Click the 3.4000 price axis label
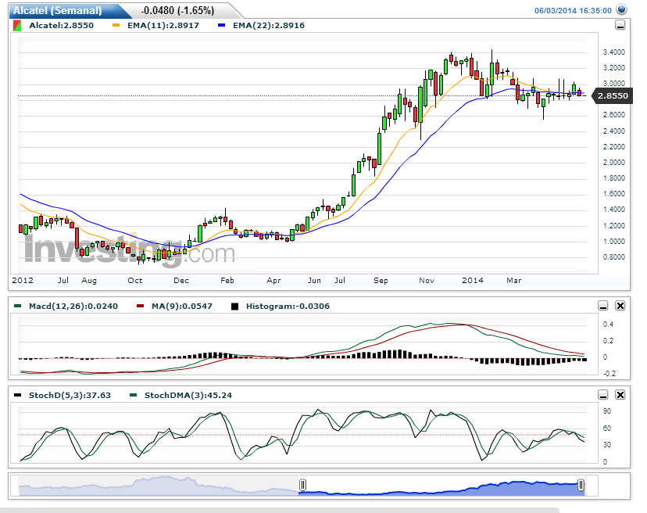The width and height of the screenshot is (647, 513). tap(614, 52)
